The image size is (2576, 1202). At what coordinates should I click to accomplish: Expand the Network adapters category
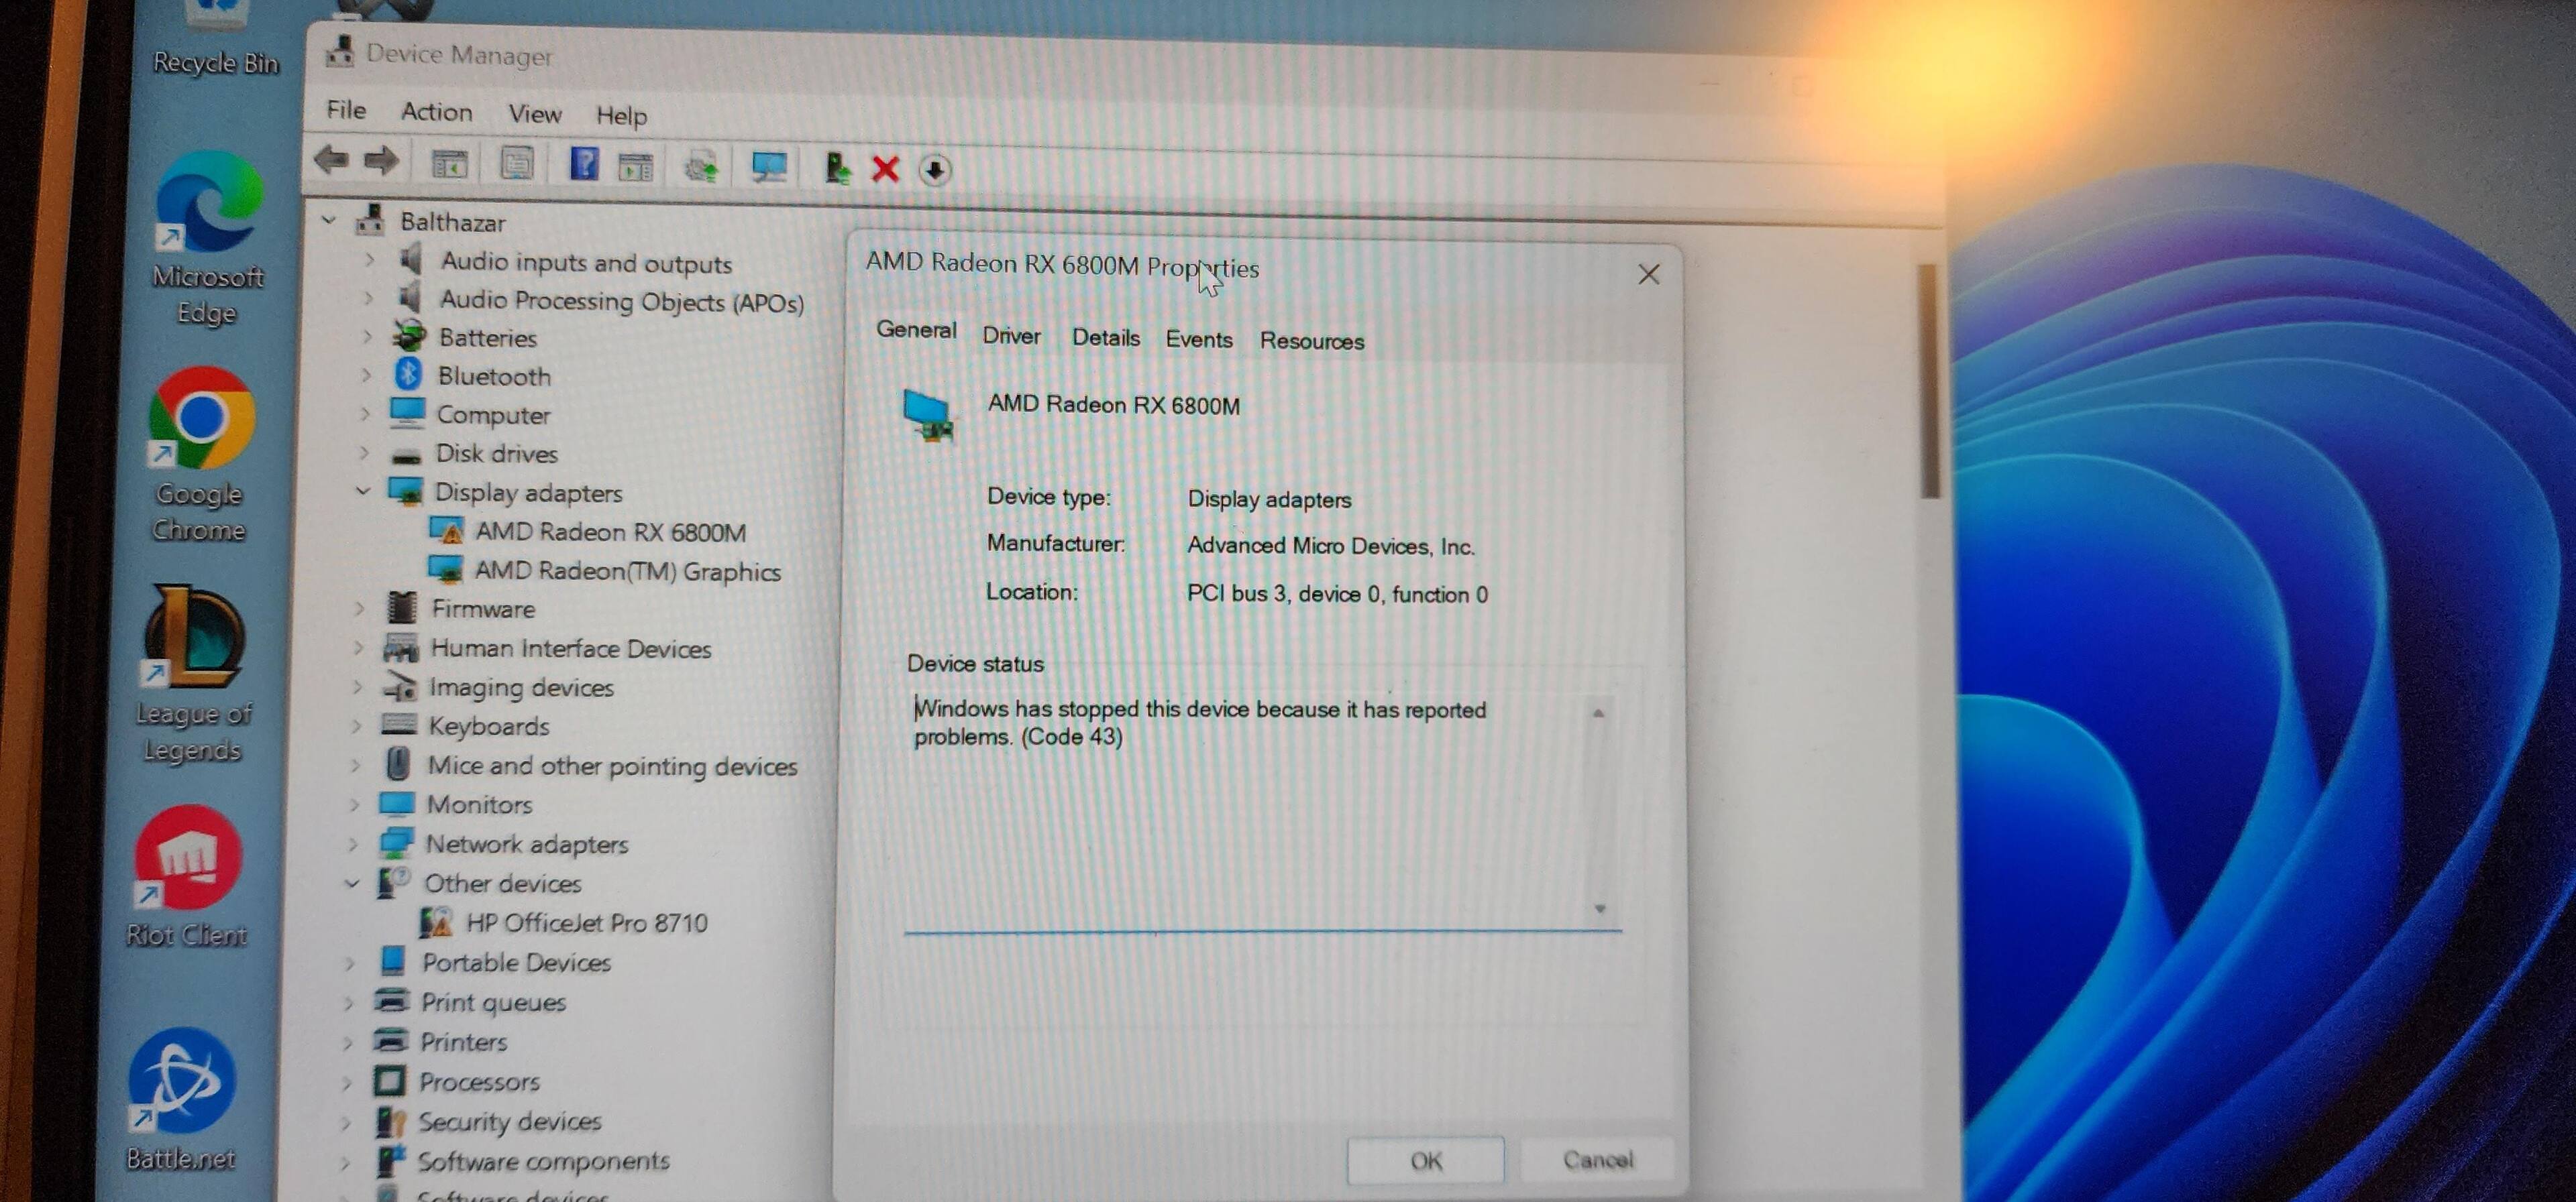point(353,843)
